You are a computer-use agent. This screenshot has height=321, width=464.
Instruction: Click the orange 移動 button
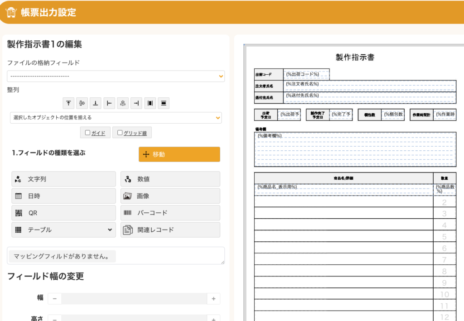(179, 154)
